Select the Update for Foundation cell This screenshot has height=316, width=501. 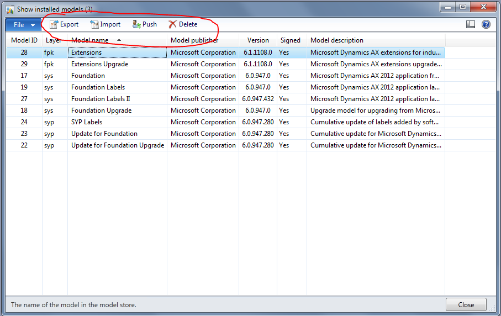(117, 134)
